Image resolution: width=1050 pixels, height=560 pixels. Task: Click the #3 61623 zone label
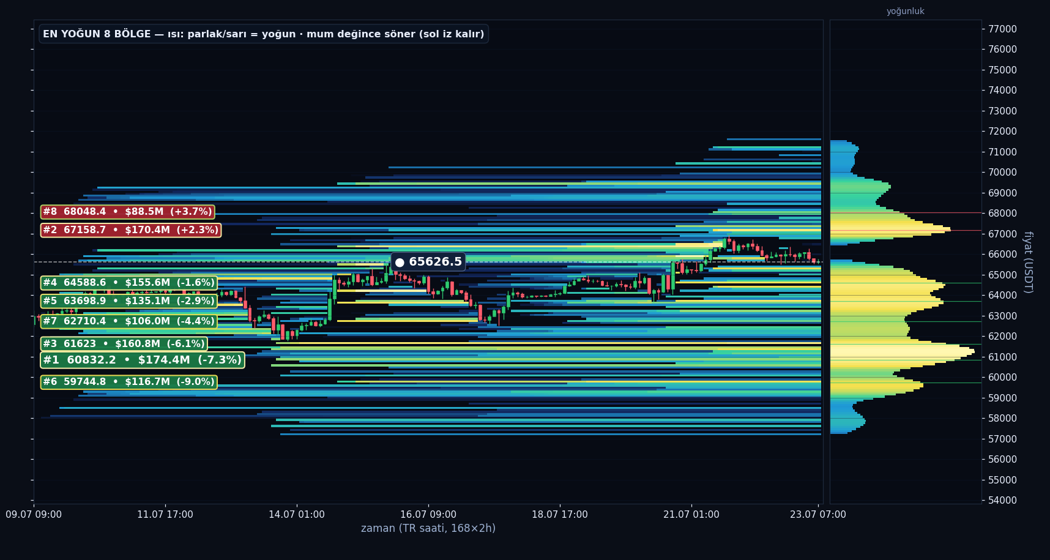pos(124,344)
